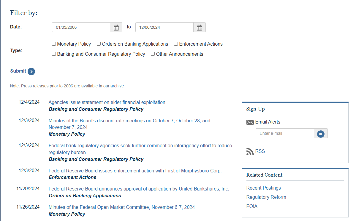Image resolution: width=356 pixels, height=221 pixels.
Task: Click the Filter by: heading
Action: (x=24, y=13)
